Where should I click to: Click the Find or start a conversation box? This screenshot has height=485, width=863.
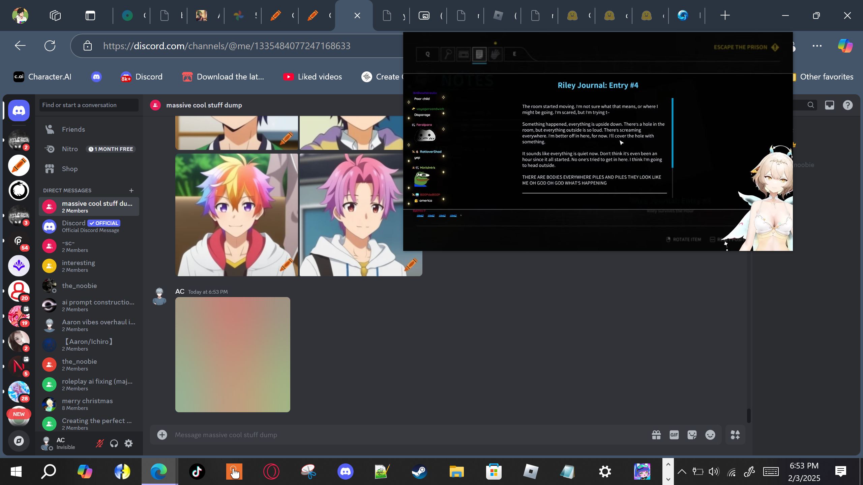(89, 105)
